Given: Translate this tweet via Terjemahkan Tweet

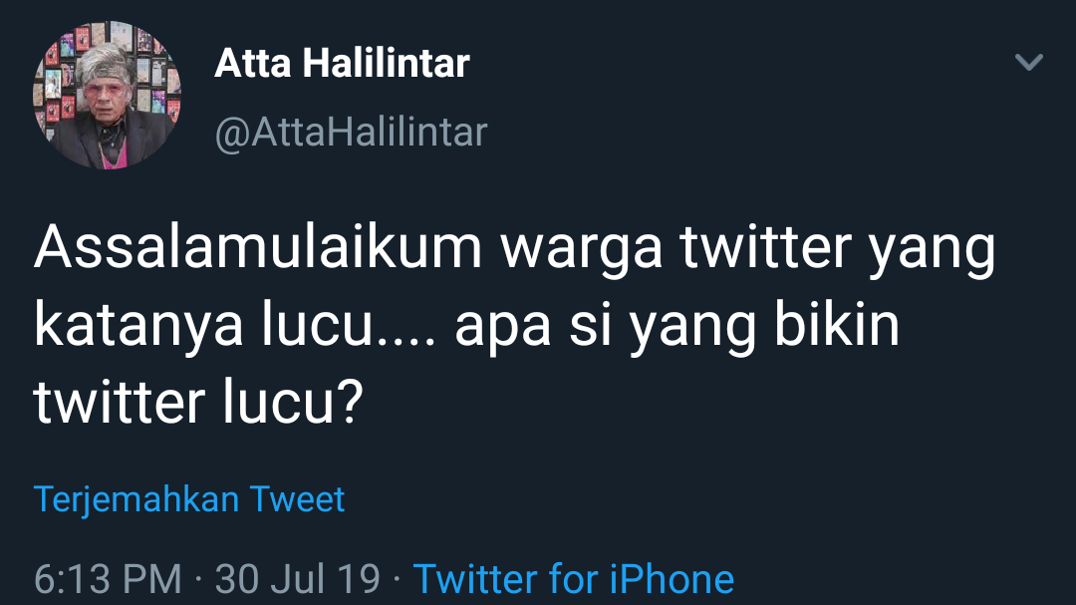Looking at the screenshot, I should tap(189, 498).
